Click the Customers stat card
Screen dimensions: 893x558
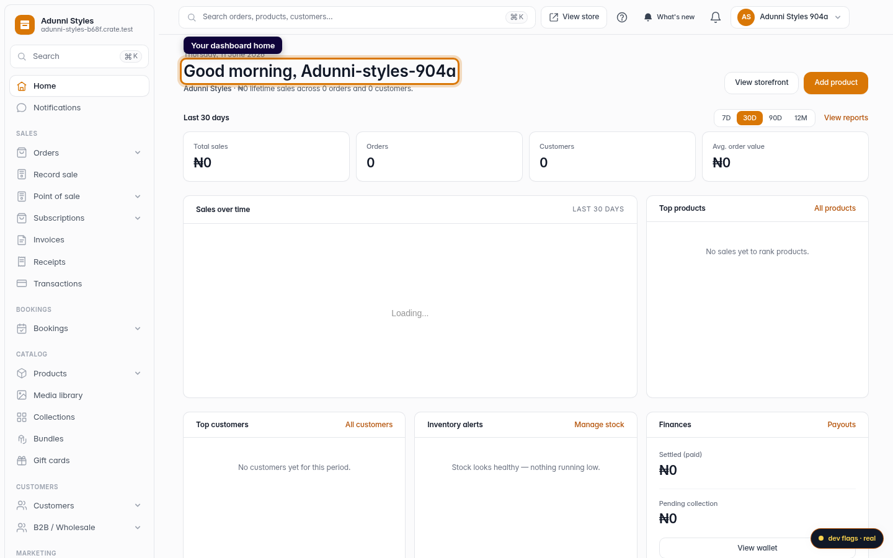[x=612, y=157]
